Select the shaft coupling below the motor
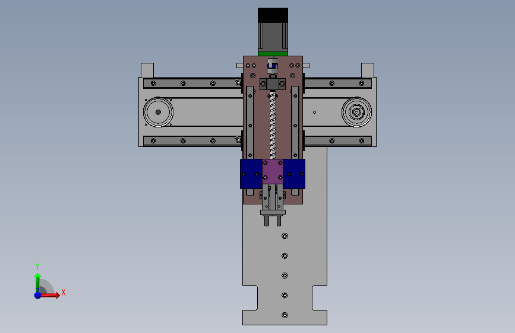515x333 pixels. click(273, 66)
